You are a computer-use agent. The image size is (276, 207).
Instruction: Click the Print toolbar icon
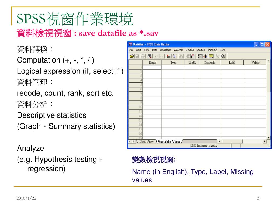point(143,56)
